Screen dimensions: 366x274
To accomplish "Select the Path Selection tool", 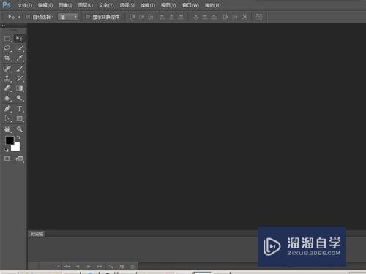I will pyautogui.click(x=7, y=118).
